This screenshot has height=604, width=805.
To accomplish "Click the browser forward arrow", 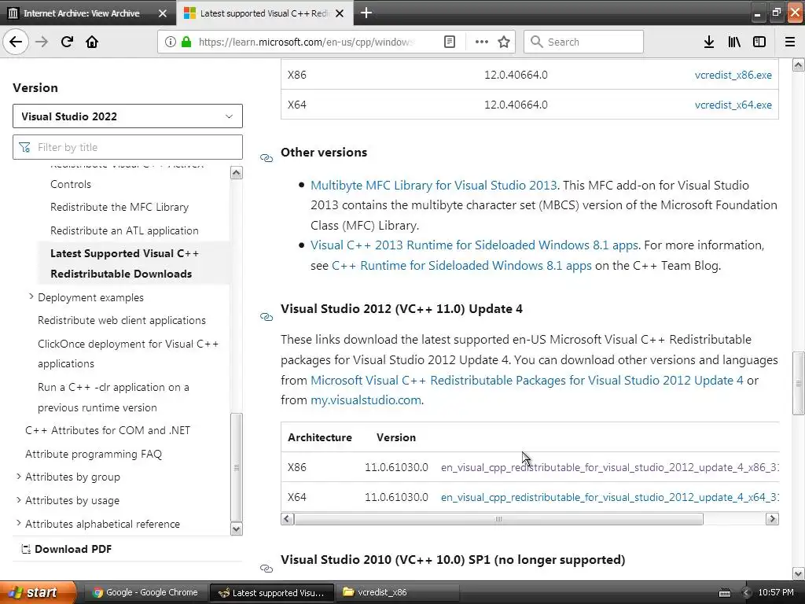I will pos(42,42).
